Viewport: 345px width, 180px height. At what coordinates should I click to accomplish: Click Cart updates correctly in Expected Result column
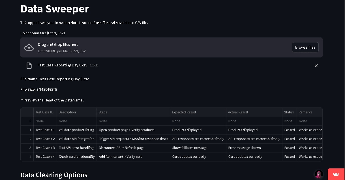coord(198,157)
